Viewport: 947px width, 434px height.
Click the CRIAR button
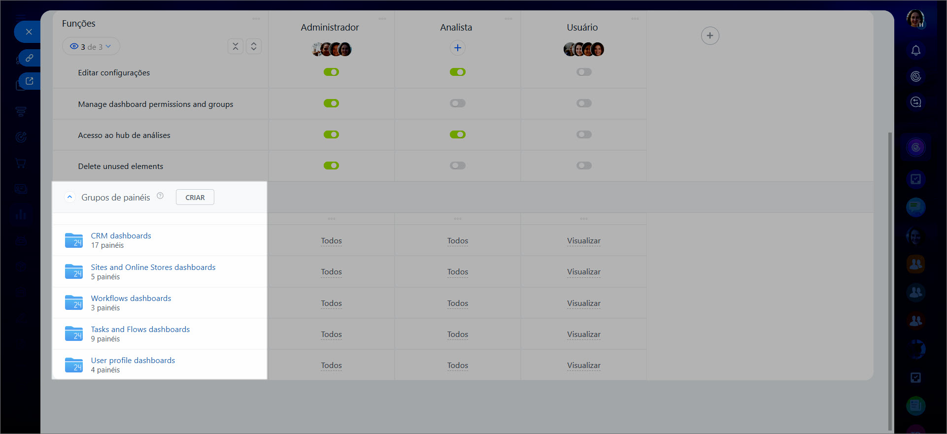[x=195, y=198]
